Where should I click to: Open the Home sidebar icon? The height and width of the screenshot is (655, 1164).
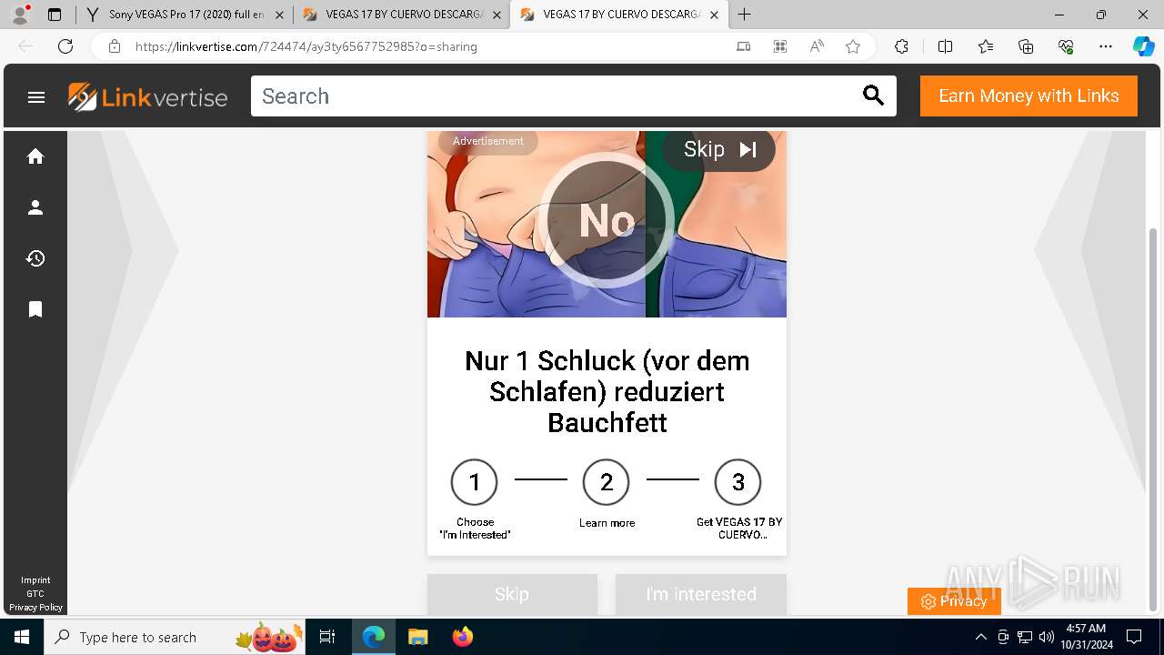(35, 156)
